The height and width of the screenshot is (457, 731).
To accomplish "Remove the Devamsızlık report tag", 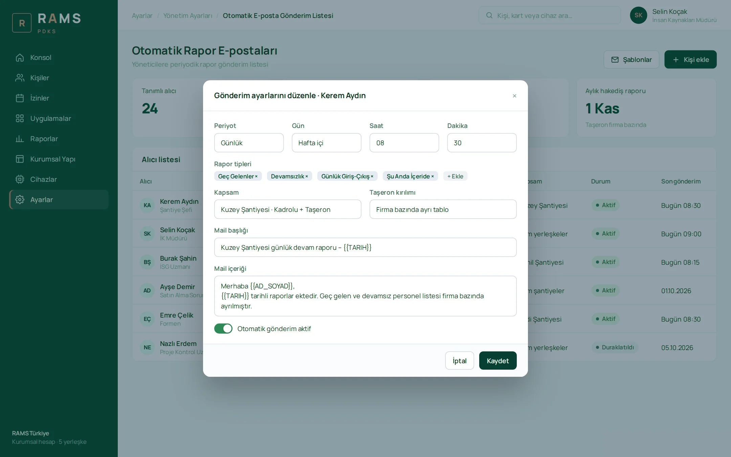I will [x=307, y=176].
